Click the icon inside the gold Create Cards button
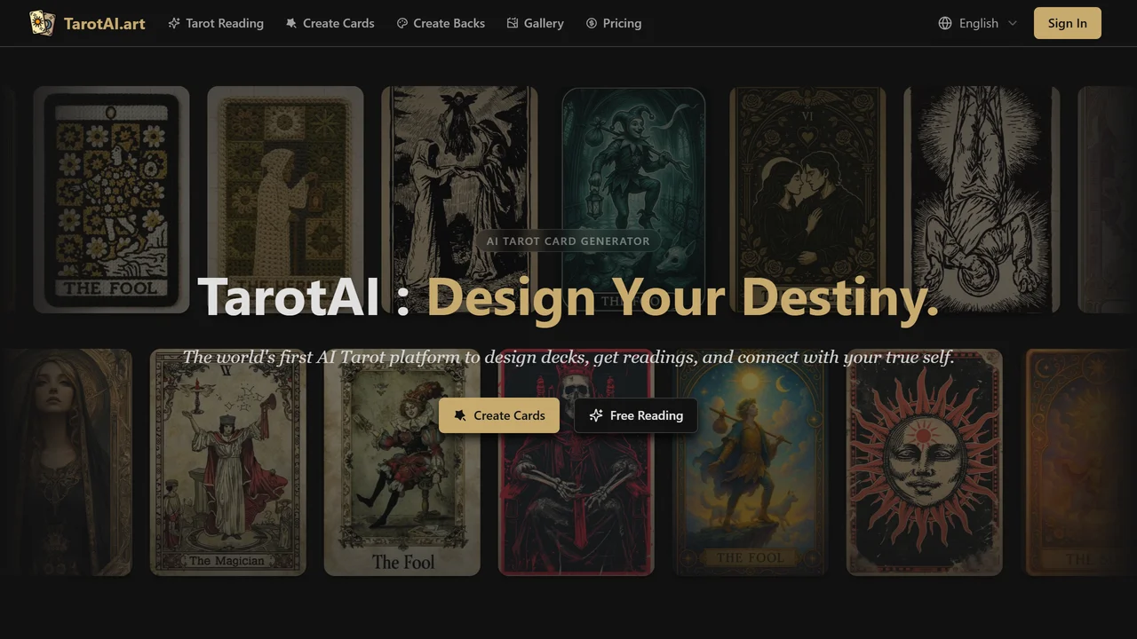This screenshot has width=1137, height=639. [x=460, y=415]
